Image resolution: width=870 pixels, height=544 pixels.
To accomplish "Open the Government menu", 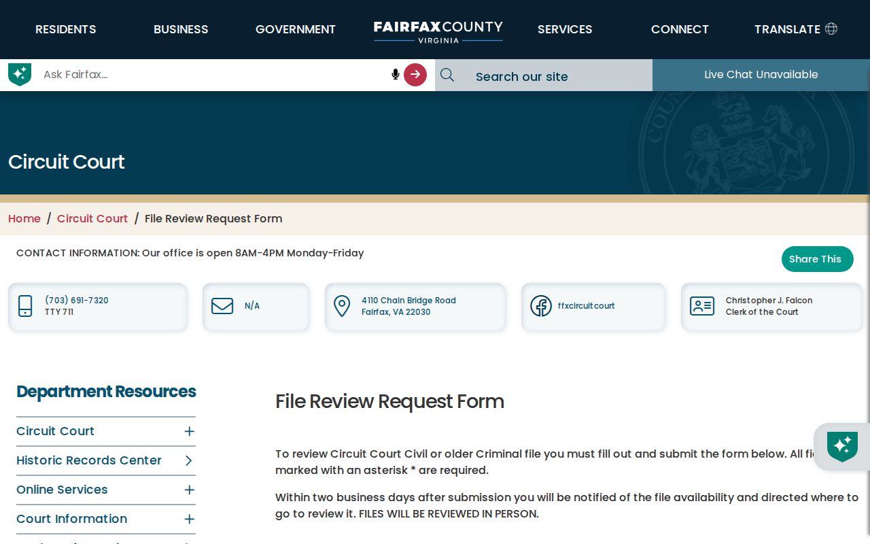I will coord(296,29).
